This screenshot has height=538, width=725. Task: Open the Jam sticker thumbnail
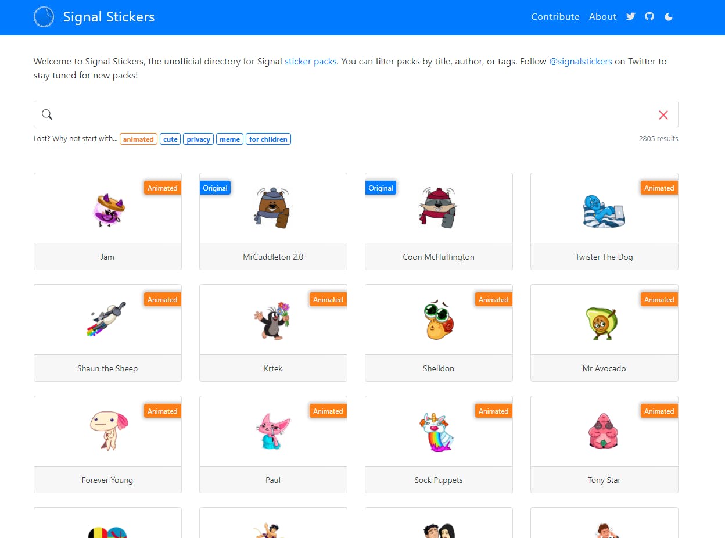pos(107,209)
